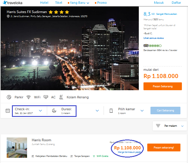Click the Kolam Renang pool icon
188x163 pixels.
pyautogui.click(x=61, y=97)
